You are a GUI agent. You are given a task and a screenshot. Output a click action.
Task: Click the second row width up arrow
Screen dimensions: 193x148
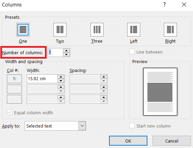point(61,87)
